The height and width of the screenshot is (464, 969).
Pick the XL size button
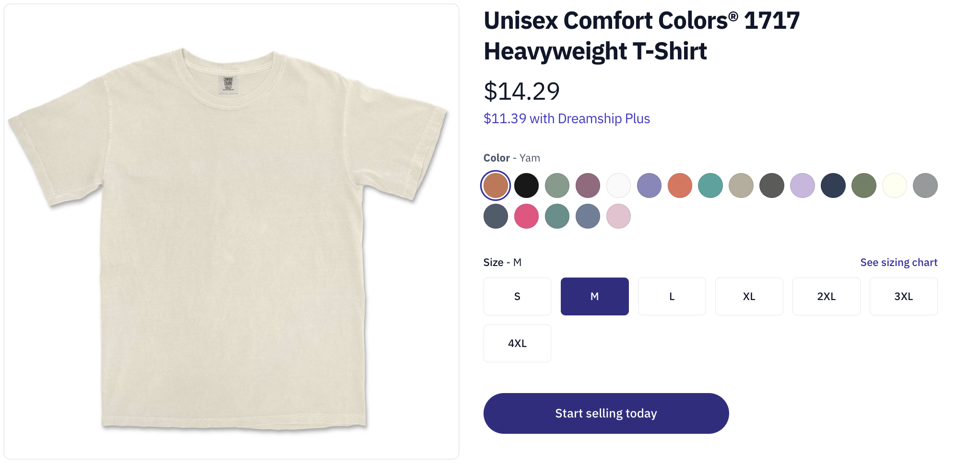(749, 296)
